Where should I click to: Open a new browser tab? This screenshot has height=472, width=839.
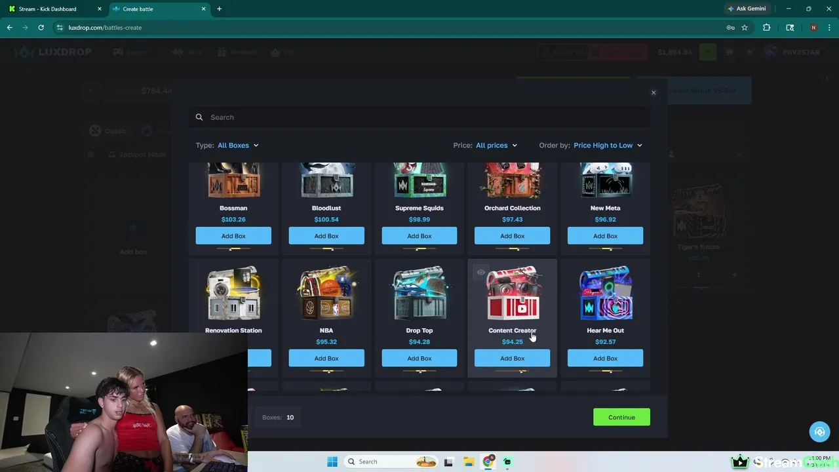pos(219,9)
